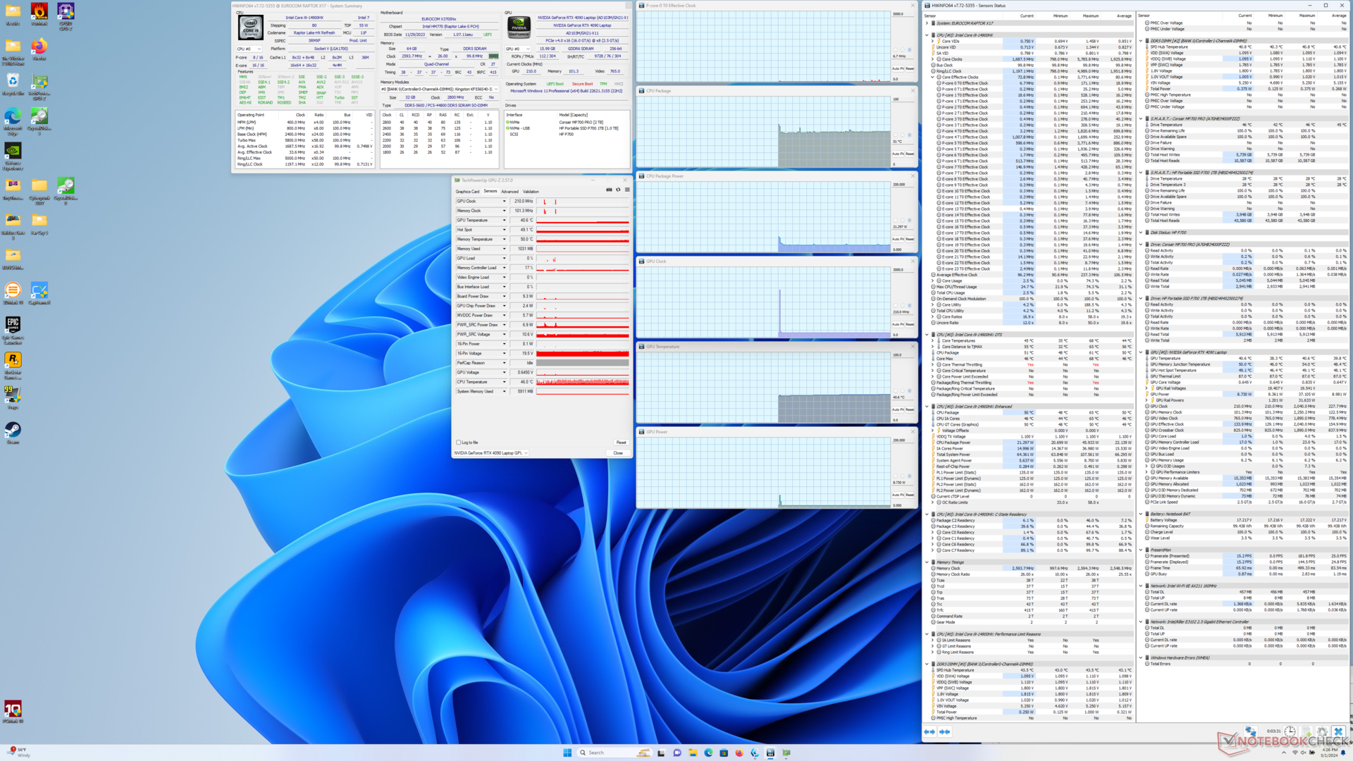Collapse the Memory Timings sensor group
1353x761 pixels.
(927, 562)
